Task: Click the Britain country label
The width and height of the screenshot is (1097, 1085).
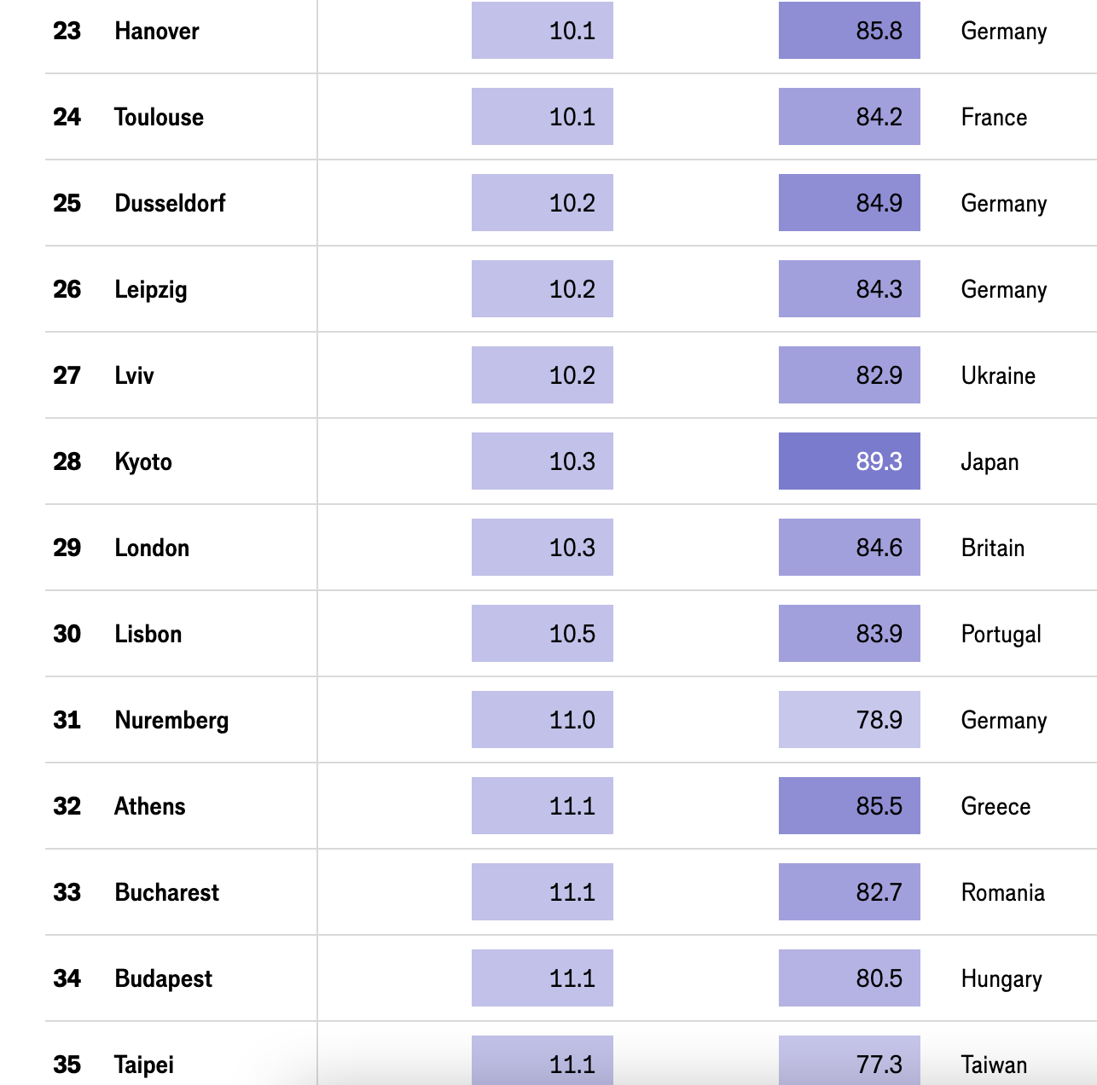Action: click(x=993, y=548)
